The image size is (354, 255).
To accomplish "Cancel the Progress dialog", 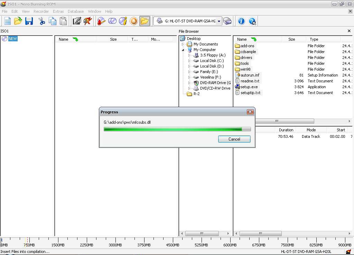I will 234,139.
